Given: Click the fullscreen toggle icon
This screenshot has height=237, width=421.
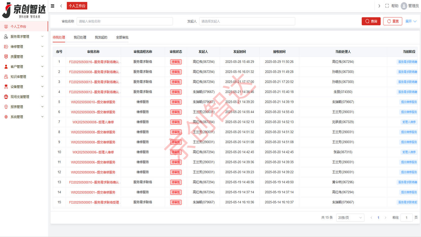Looking at the screenshot, I should (x=387, y=6).
